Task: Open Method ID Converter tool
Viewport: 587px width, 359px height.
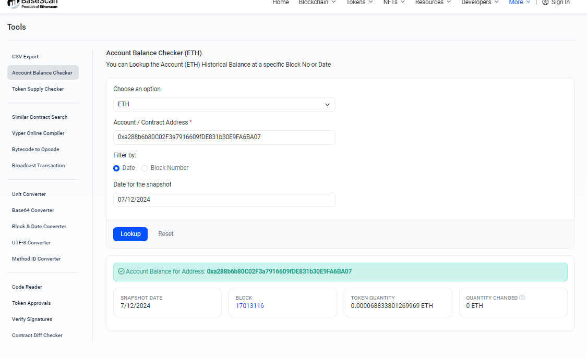Action: pos(37,258)
